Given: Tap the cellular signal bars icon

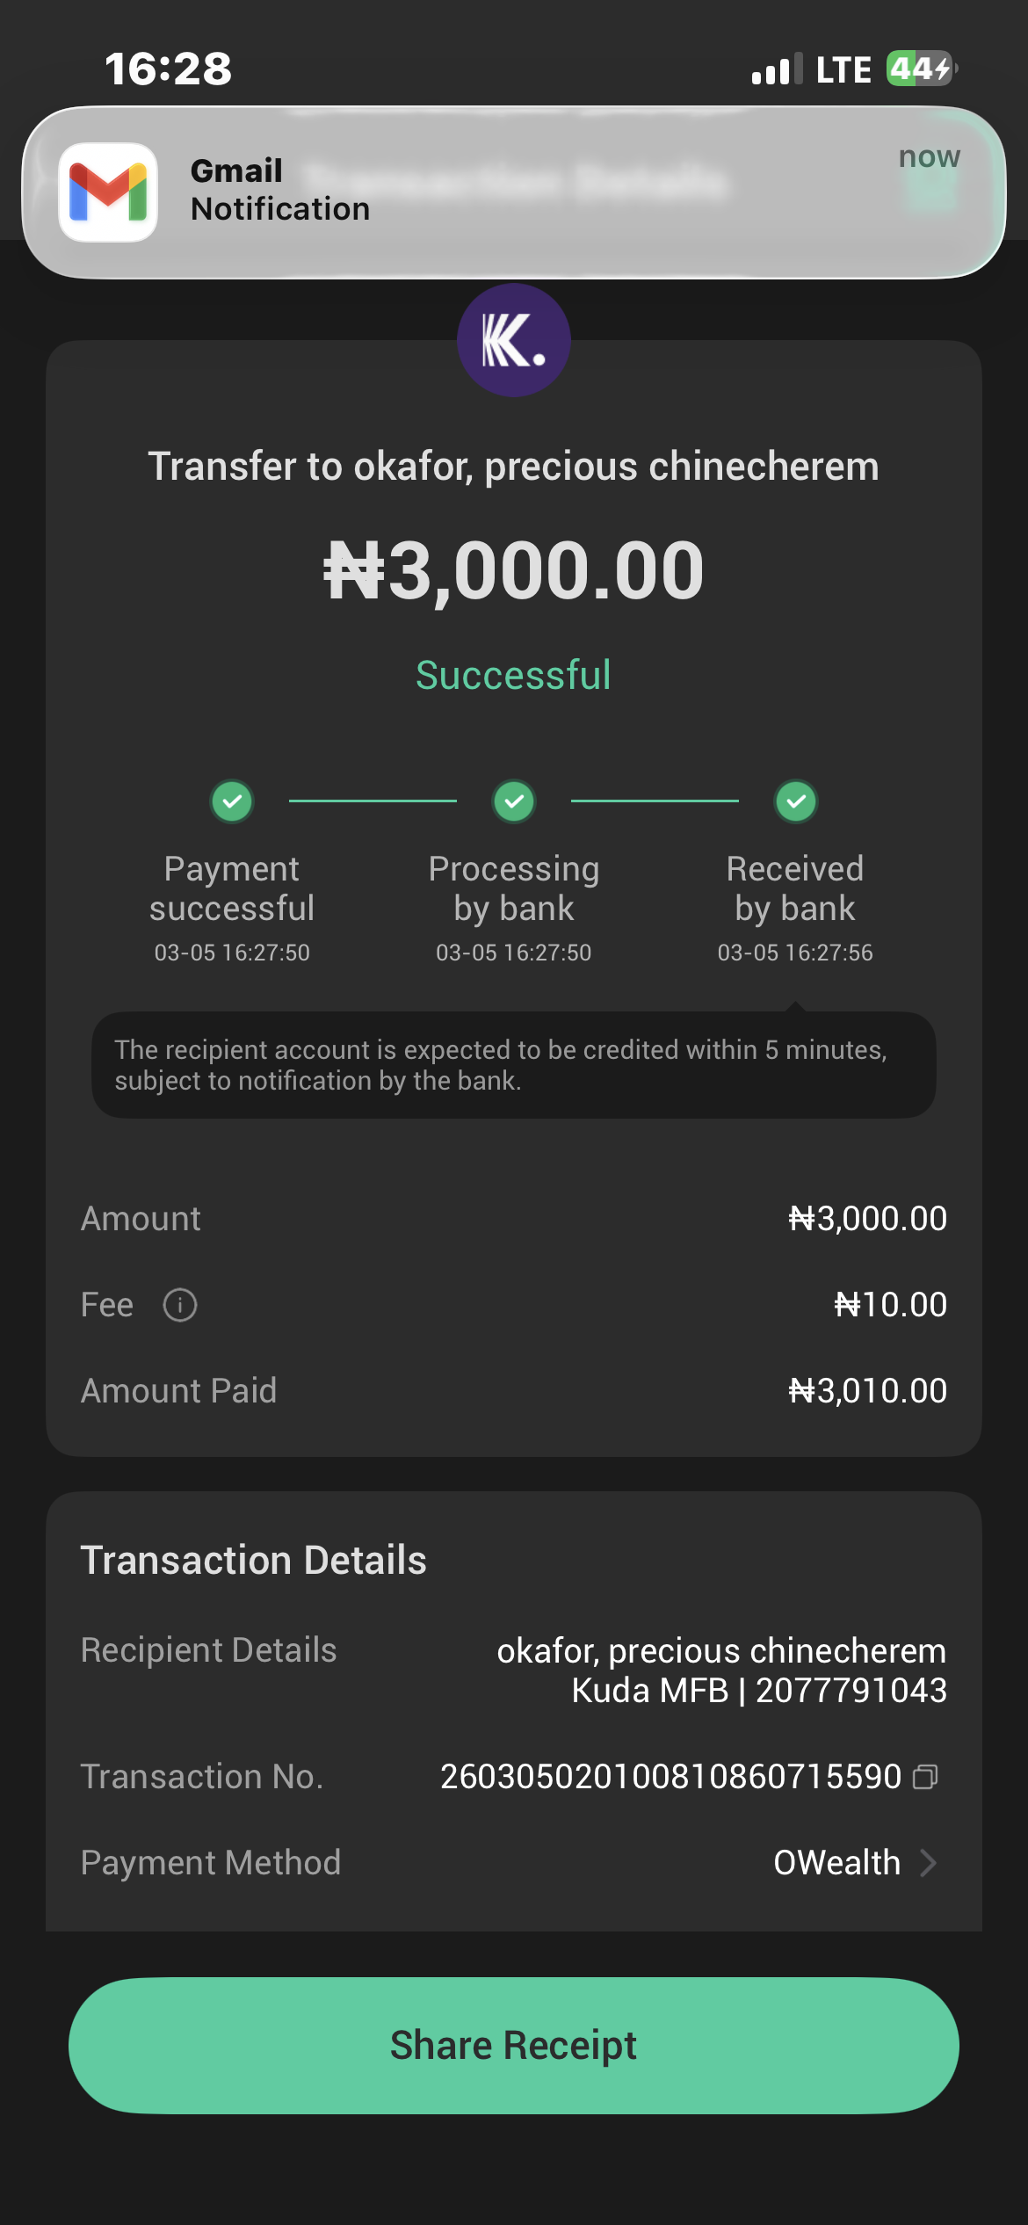Looking at the screenshot, I should [777, 69].
